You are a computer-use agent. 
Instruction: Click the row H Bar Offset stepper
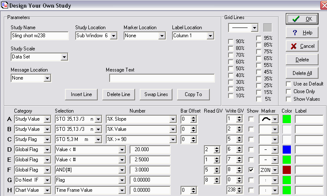[193, 190]
